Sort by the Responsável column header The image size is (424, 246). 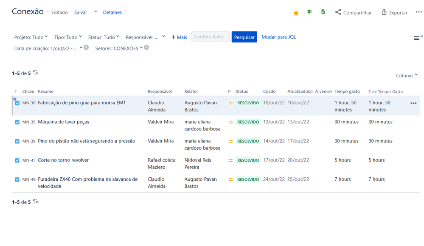coord(160,91)
